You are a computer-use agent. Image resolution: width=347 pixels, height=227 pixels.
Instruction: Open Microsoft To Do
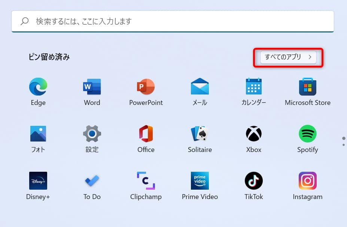[92, 181]
